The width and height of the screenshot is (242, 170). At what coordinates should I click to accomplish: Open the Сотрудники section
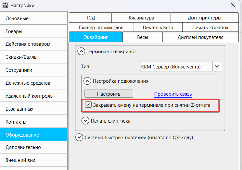[x=33, y=70]
